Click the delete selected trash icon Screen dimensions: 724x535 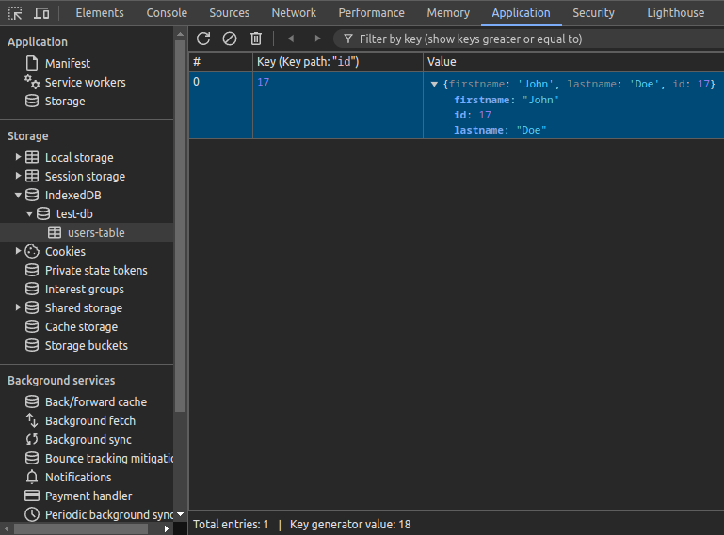(x=256, y=39)
